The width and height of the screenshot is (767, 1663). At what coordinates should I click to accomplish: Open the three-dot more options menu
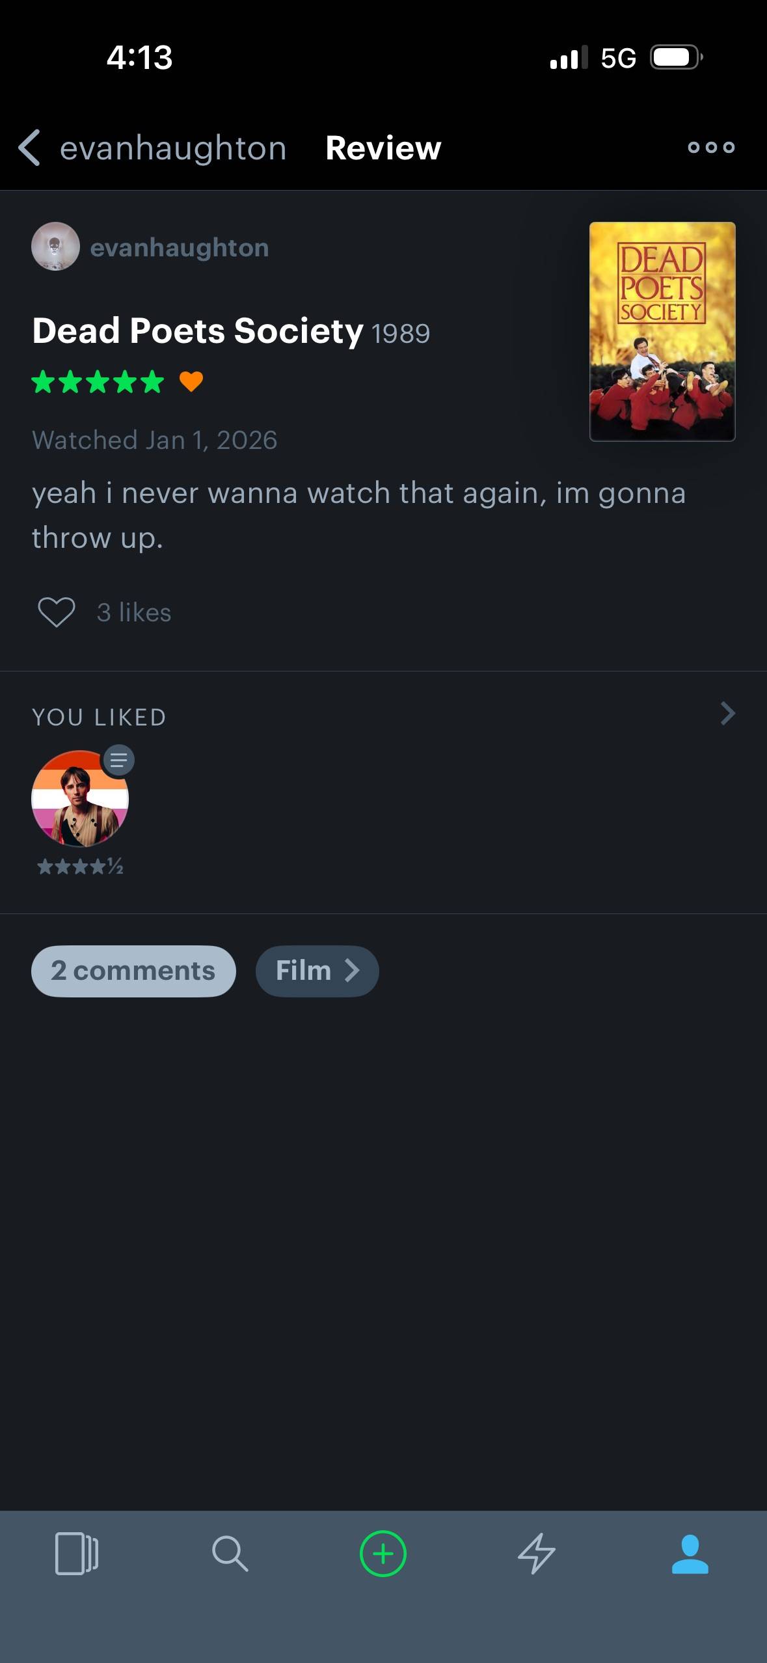(x=711, y=148)
